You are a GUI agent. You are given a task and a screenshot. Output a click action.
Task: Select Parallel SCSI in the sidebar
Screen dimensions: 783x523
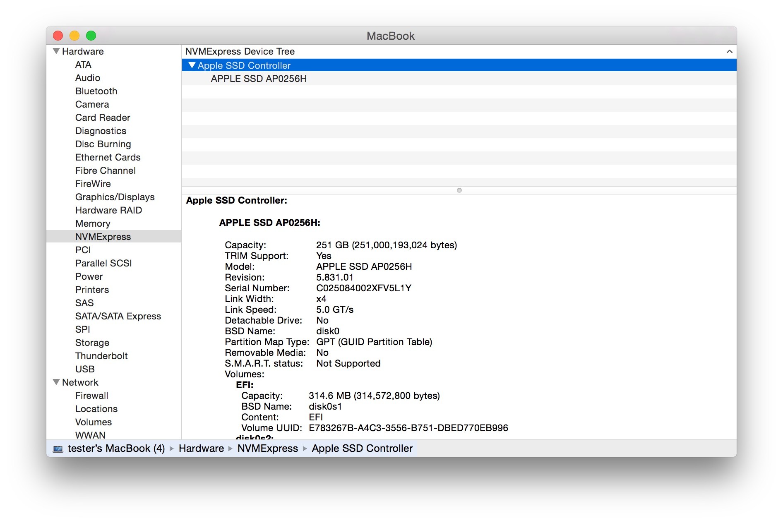[x=103, y=263]
